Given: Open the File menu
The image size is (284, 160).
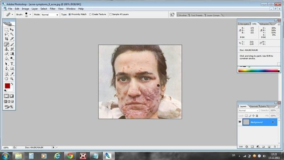Looking at the screenshot, I should pos(10,9).
